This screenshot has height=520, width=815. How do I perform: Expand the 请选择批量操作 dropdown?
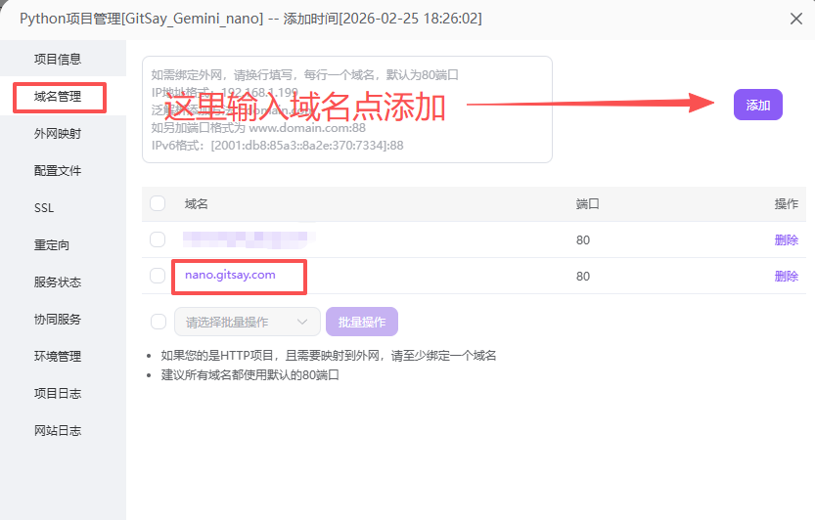point(247,322)
